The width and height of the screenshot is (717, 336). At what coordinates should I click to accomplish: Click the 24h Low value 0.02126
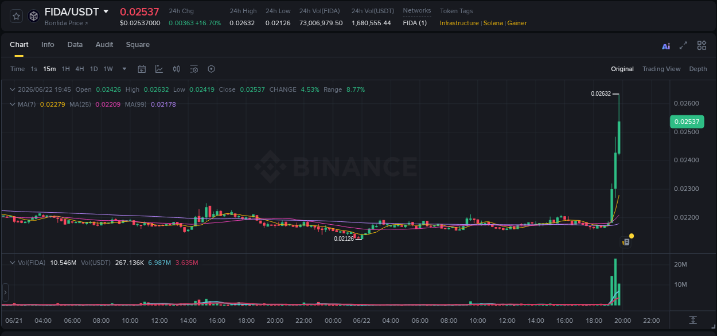279,23
